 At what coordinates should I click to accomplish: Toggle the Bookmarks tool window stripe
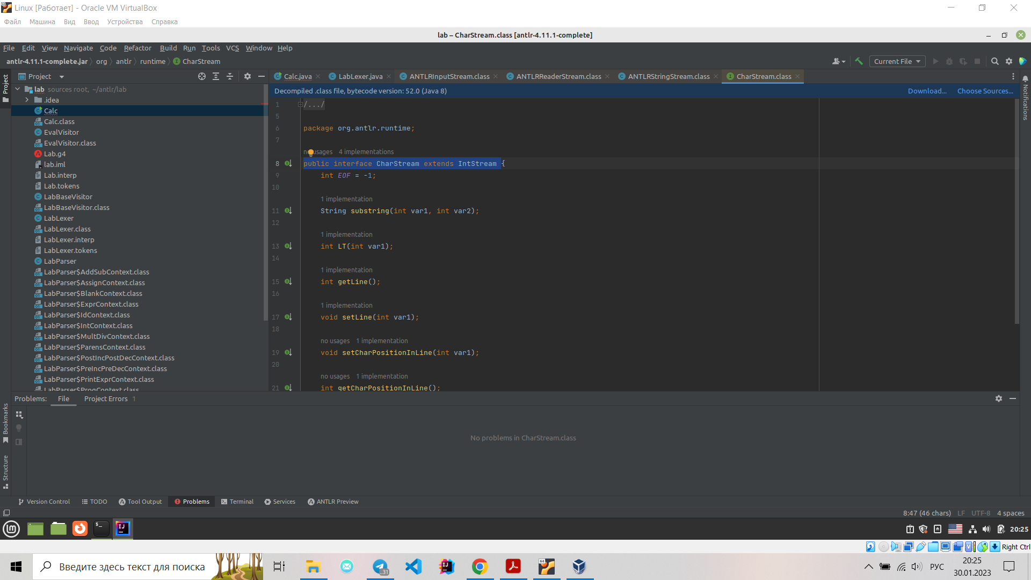(x=5, y=424)
